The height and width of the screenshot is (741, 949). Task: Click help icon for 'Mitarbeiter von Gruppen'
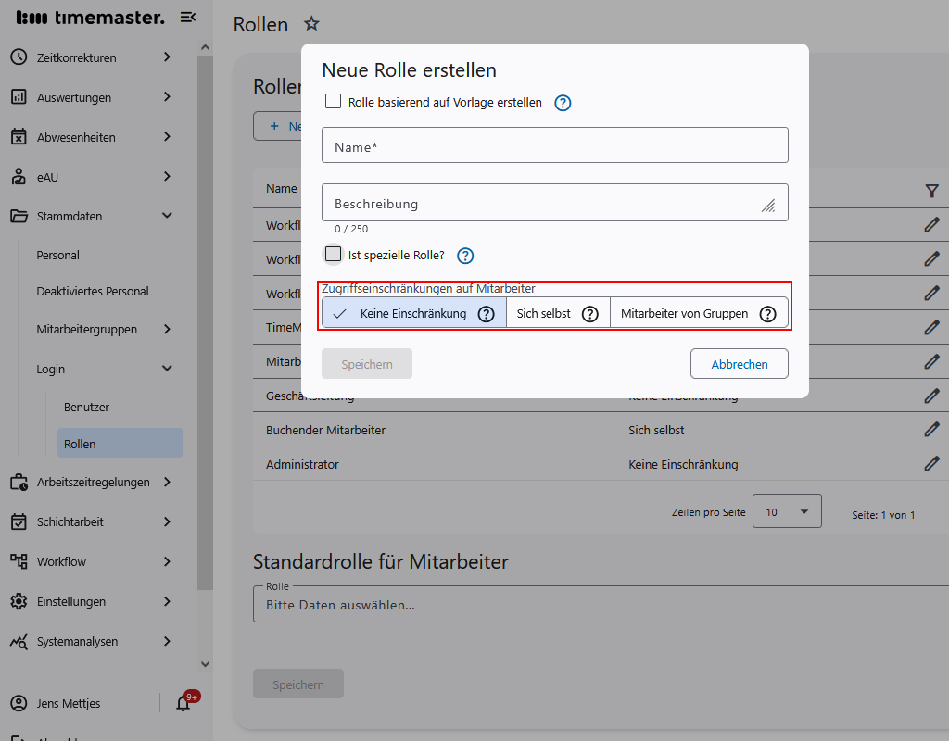click(767, 314)
